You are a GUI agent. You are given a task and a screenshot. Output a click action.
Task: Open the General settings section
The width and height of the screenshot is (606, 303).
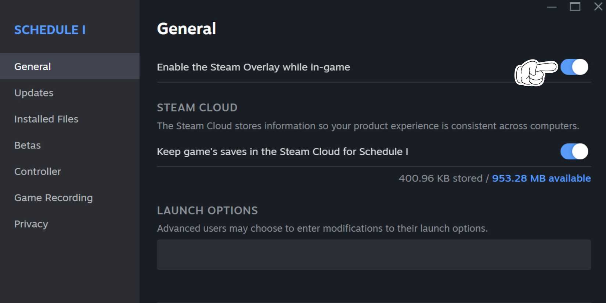point(32,66)
